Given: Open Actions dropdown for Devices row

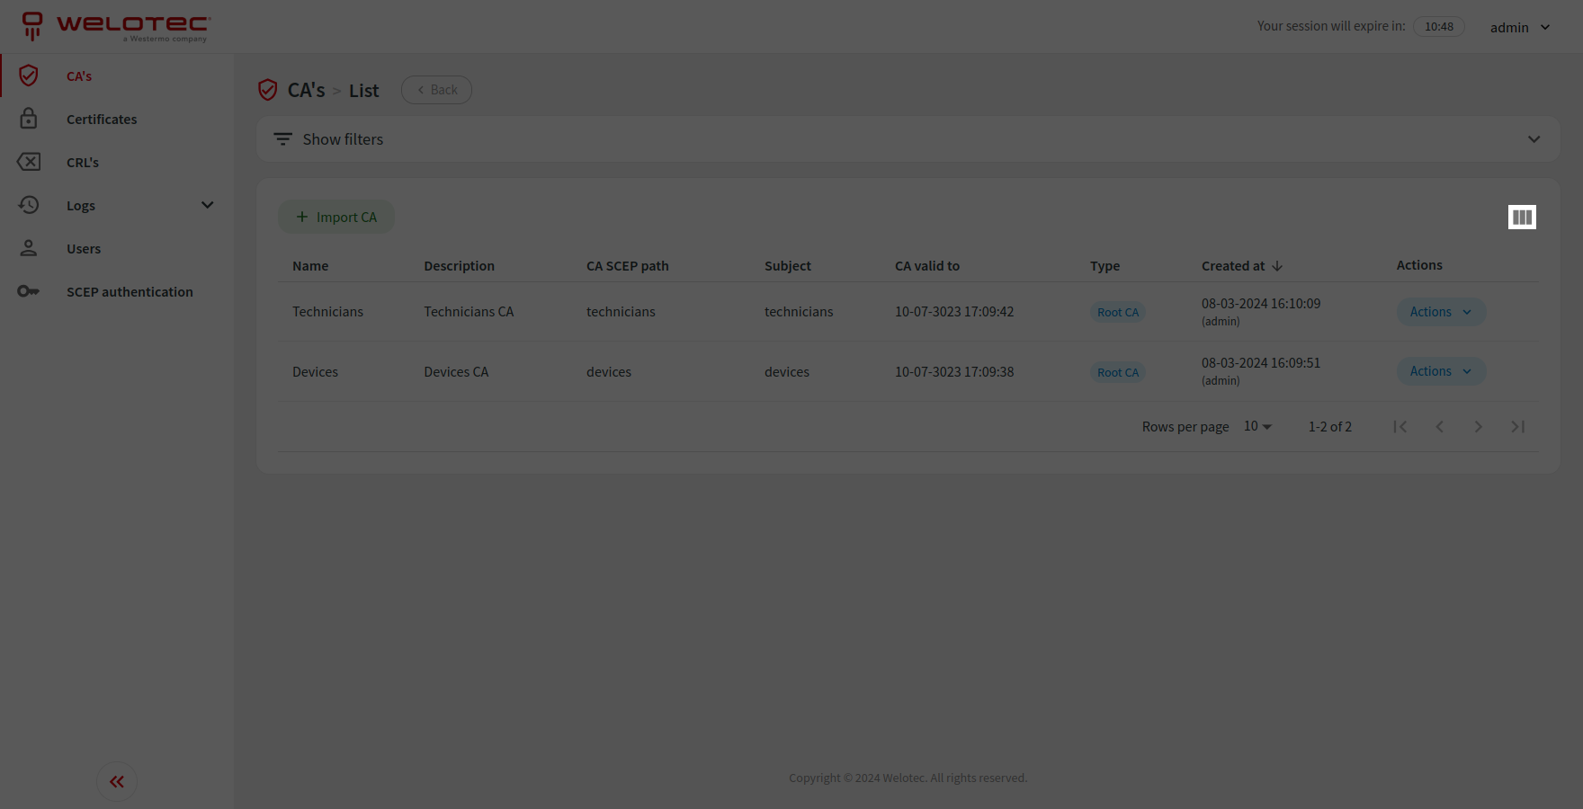Looking at the screenshot, I should point(1440,371).
